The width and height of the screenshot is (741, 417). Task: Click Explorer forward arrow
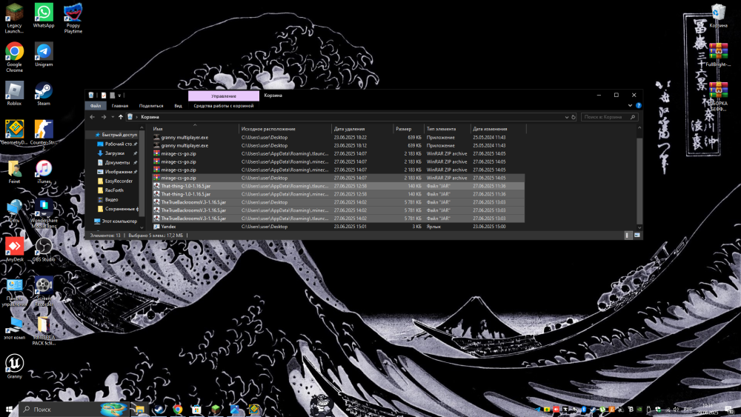104,117
